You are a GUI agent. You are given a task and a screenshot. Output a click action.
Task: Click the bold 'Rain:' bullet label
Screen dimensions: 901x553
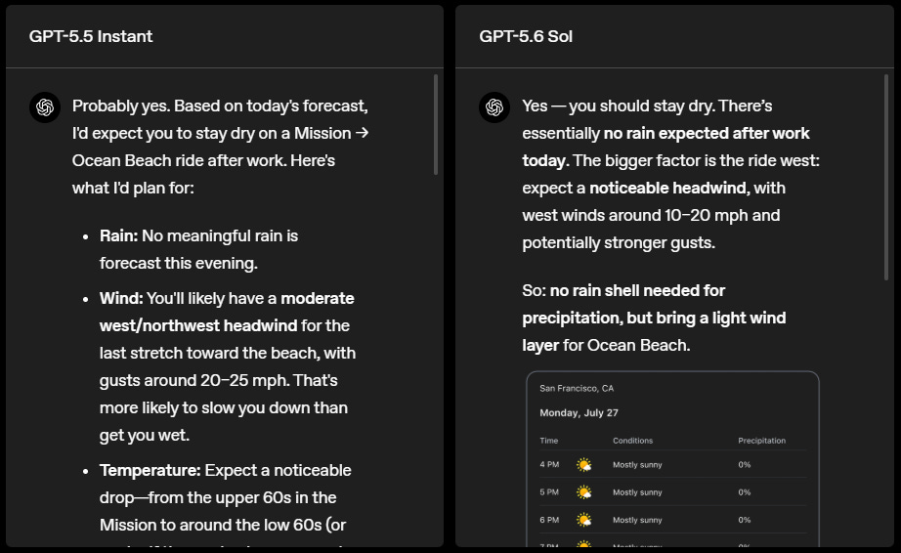(119, 235)
